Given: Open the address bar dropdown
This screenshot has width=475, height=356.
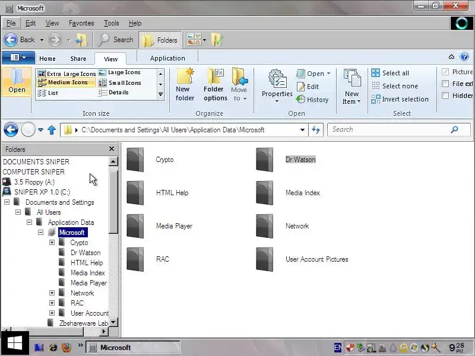Looking at the screenshot, I should [302, 130].
